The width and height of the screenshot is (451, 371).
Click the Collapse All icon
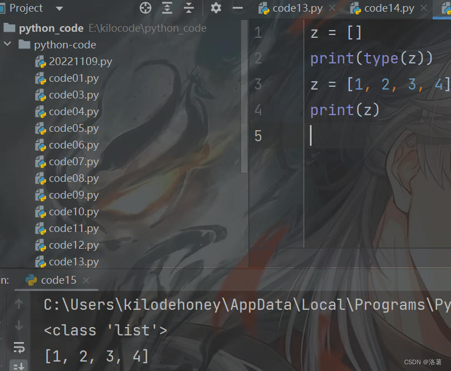[189, 8]
